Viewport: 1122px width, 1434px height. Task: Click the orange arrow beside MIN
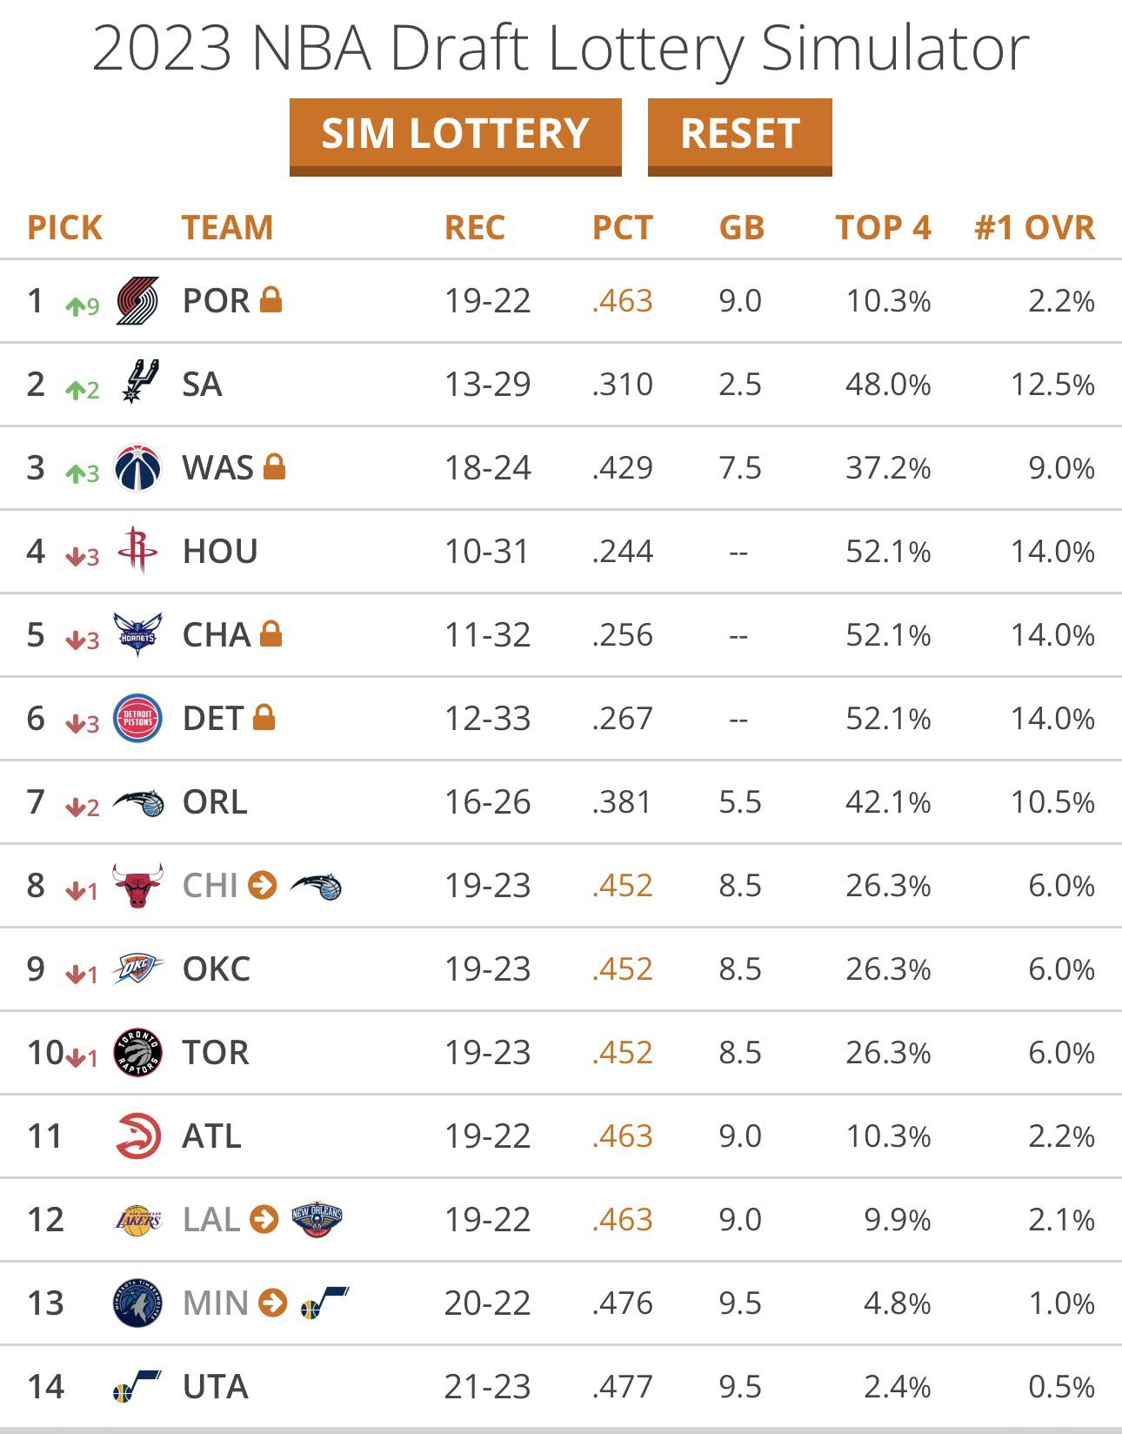pos(273,1303)
